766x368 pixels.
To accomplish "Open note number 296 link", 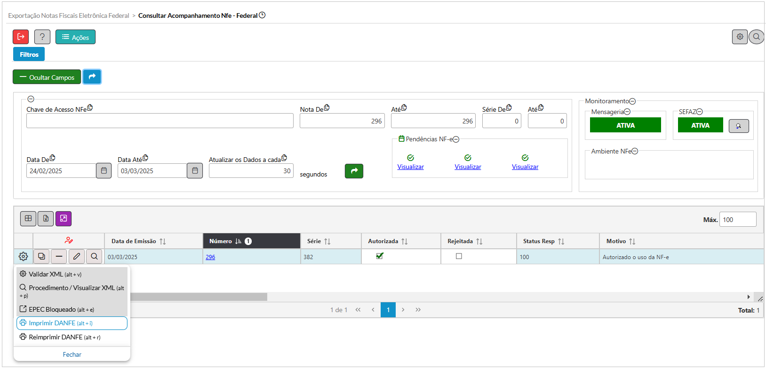I will [x=210, y=257].
